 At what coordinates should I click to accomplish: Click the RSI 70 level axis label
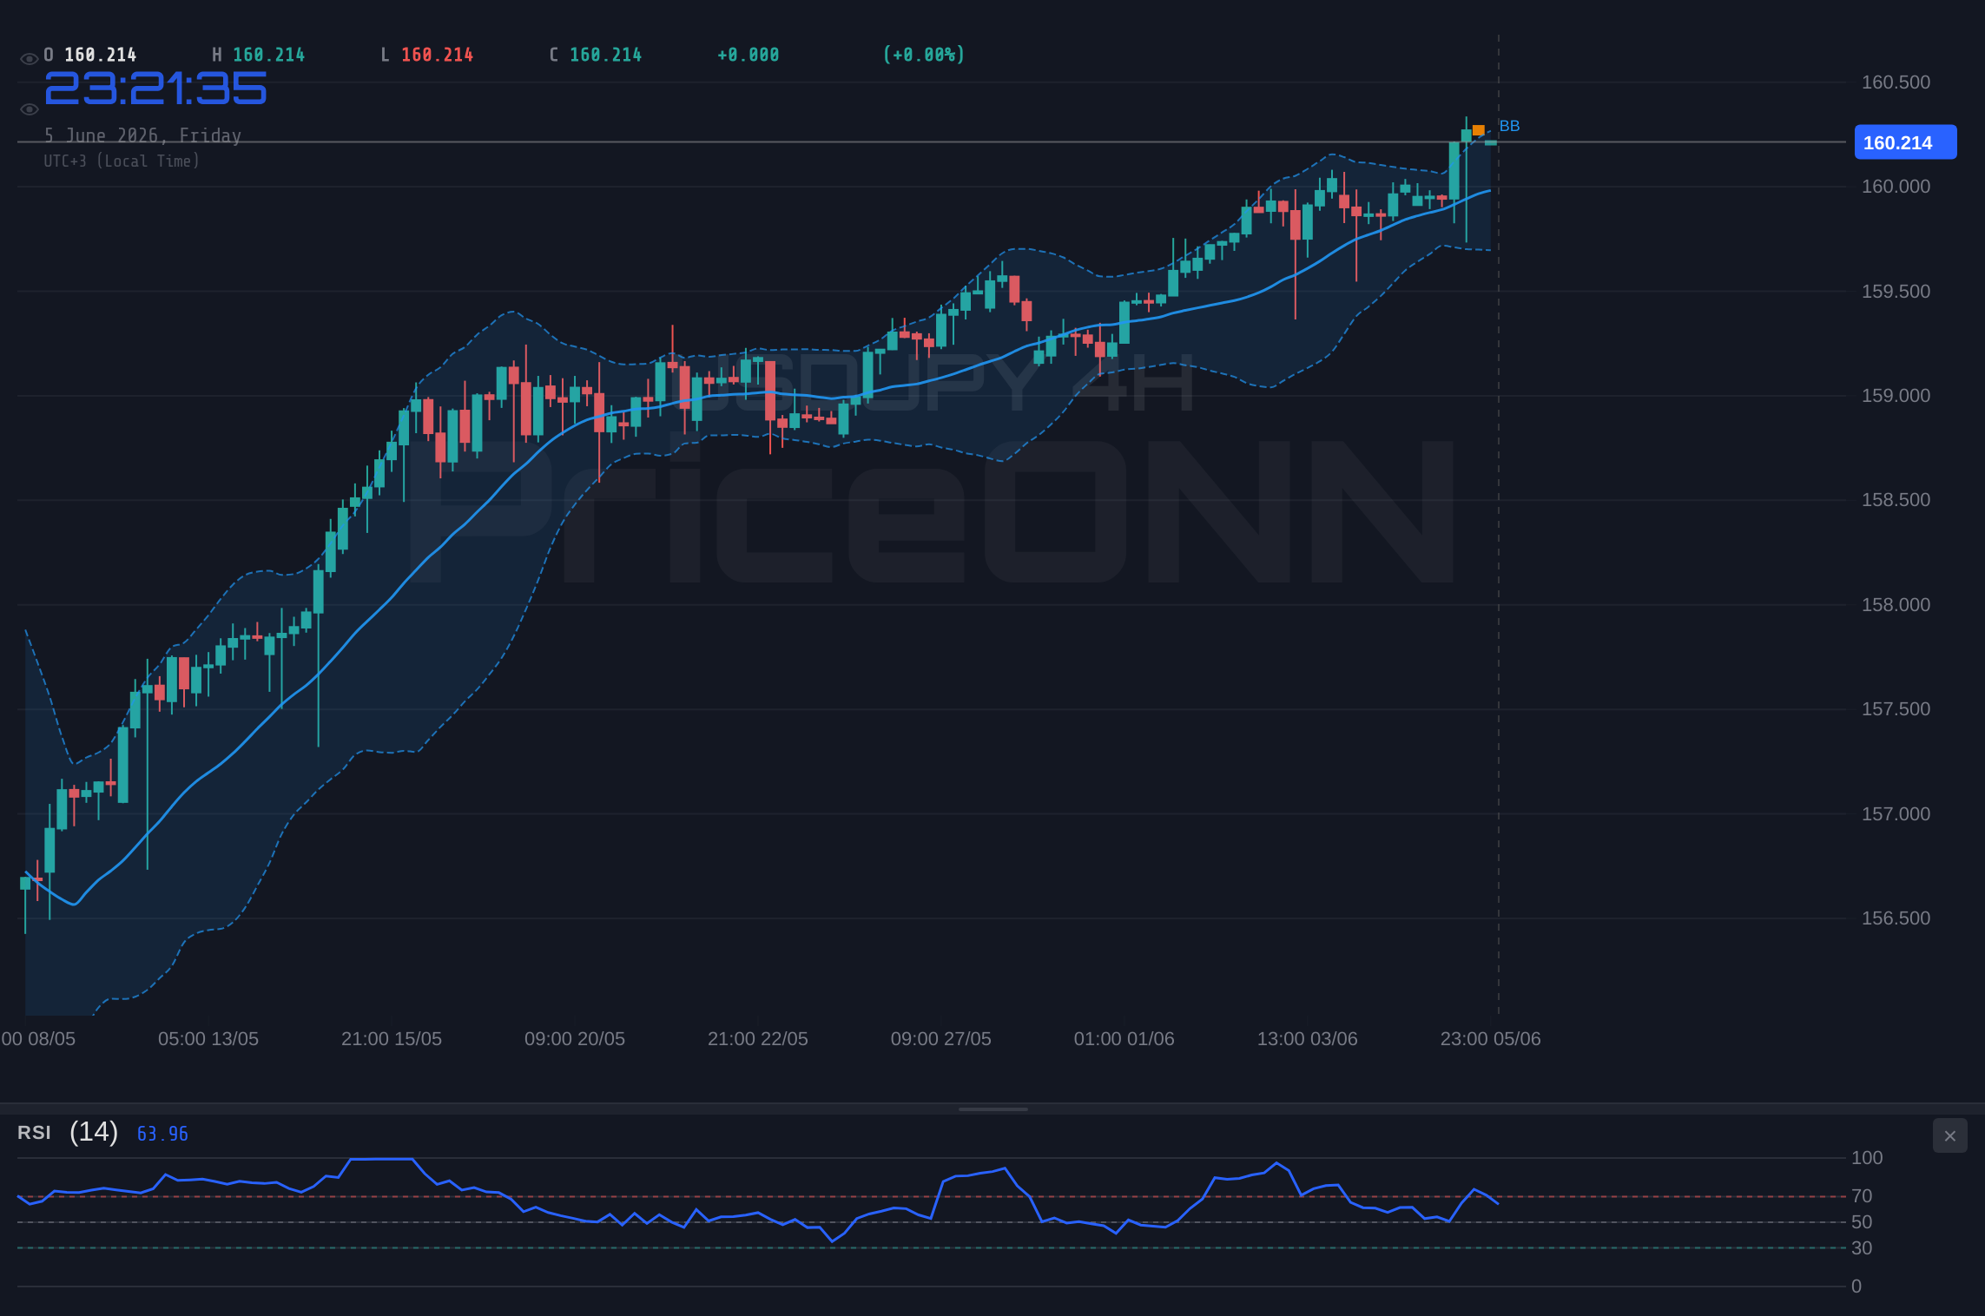point(1862,1196)
